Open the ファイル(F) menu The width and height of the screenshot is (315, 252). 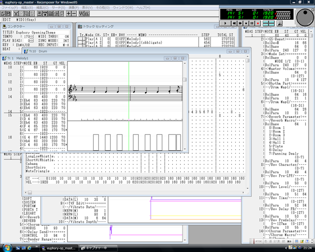point(9,8)
